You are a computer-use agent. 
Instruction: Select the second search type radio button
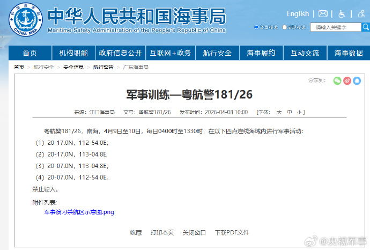285,27
